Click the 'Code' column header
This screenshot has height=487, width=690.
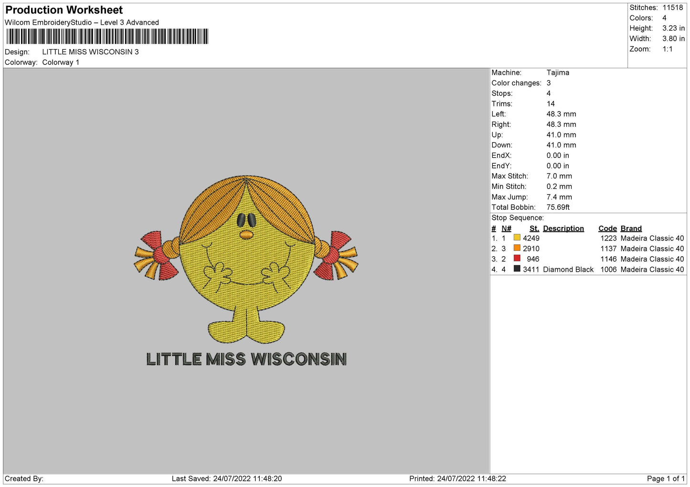(607, 228)
